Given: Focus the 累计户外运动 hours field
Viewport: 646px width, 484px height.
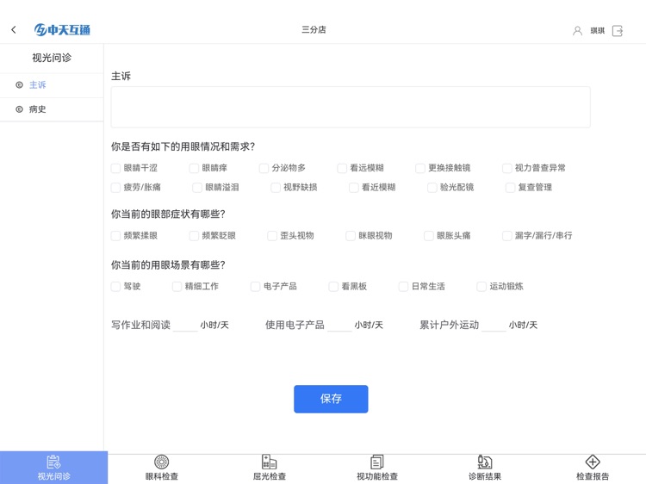Looking at the screenshot, I should coord(494,326).
